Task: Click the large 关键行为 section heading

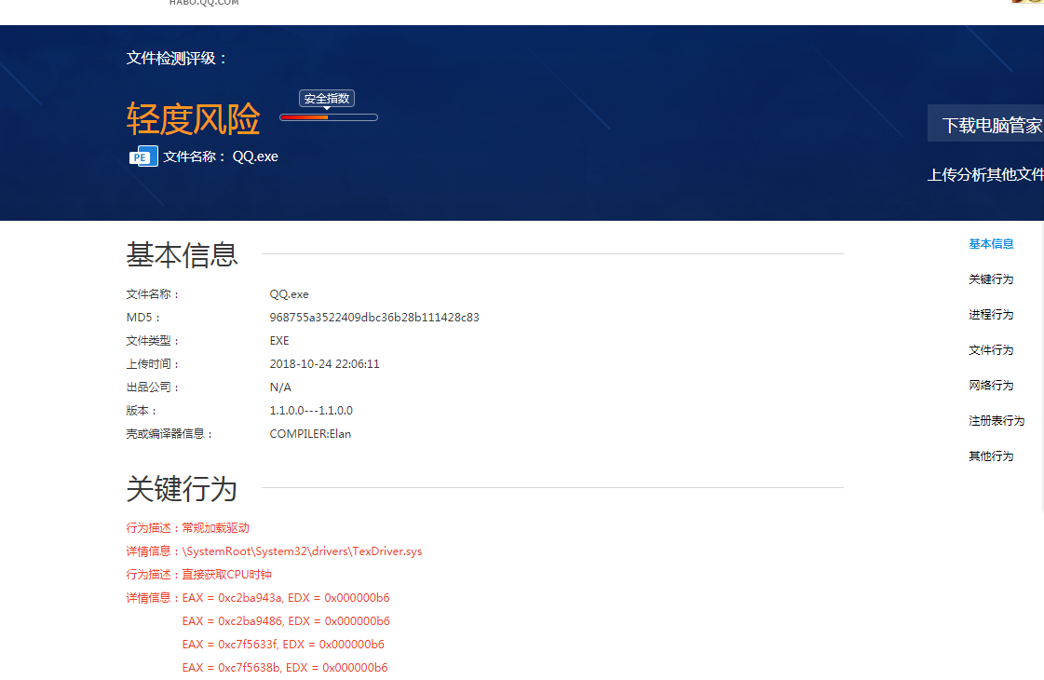Action: pos(183,488)
